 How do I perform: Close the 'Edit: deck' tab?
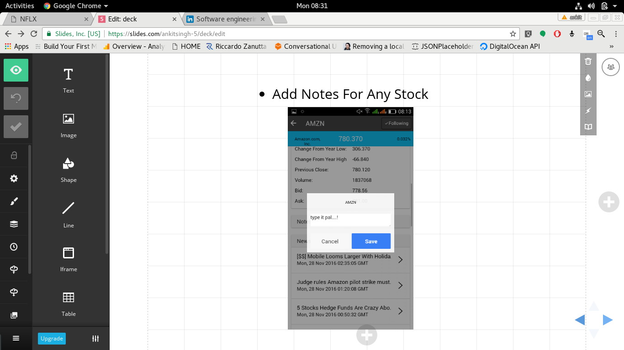coord(174,19)
